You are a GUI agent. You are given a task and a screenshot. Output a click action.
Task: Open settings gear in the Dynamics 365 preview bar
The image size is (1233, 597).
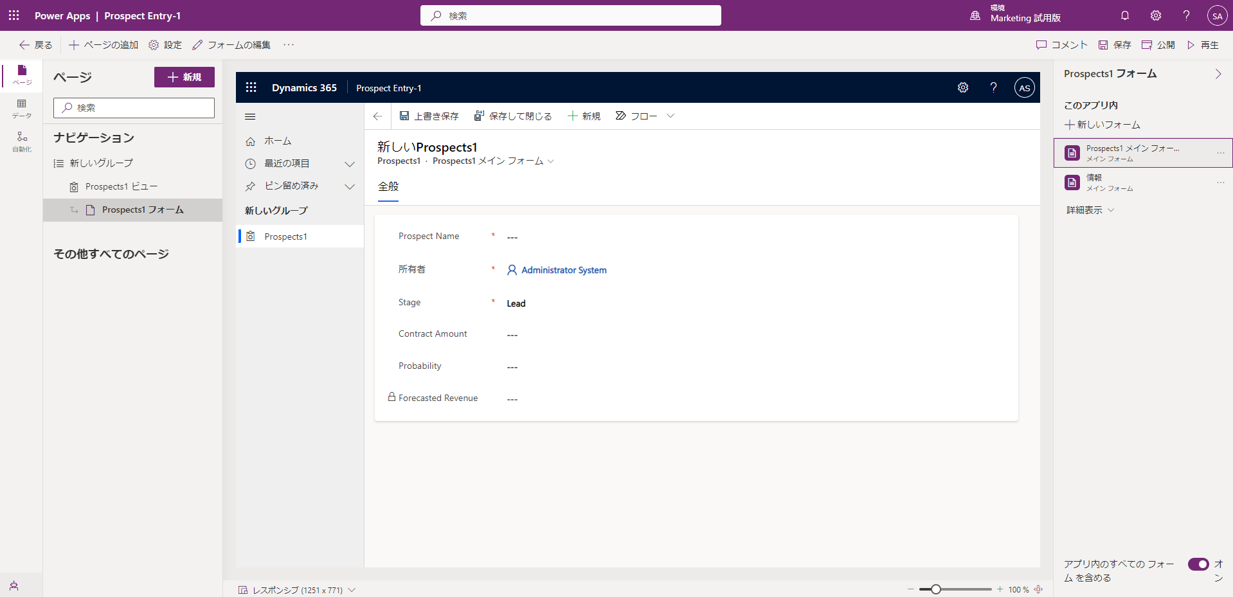963,87
